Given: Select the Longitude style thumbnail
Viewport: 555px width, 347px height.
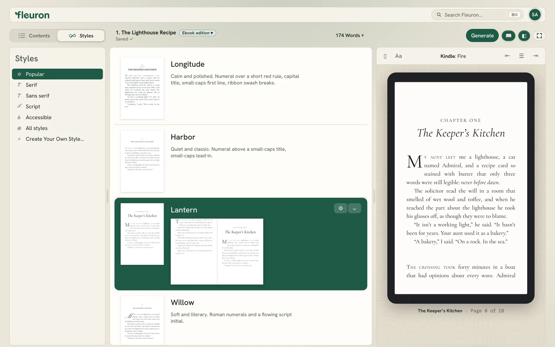Looking at the screenshot, I should click(142, 88).
